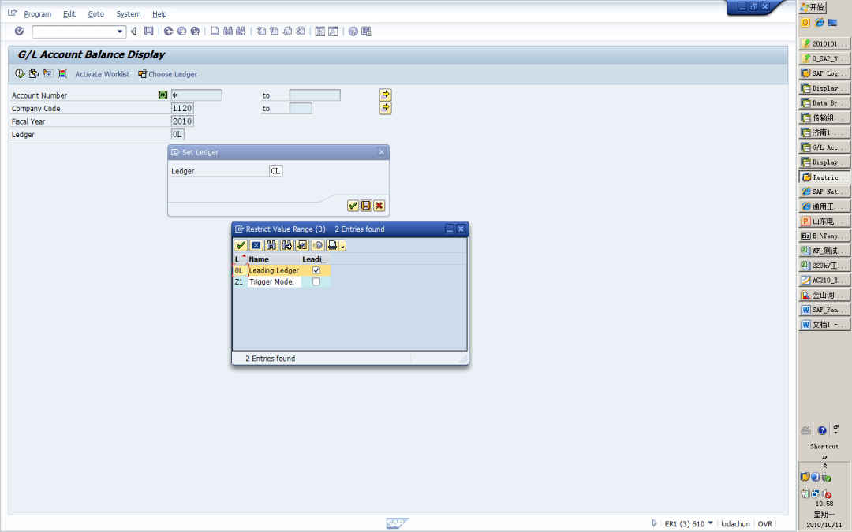This screenshot has width=852, height=532.
Task: Open the System menu
Action: coord(128,14)
